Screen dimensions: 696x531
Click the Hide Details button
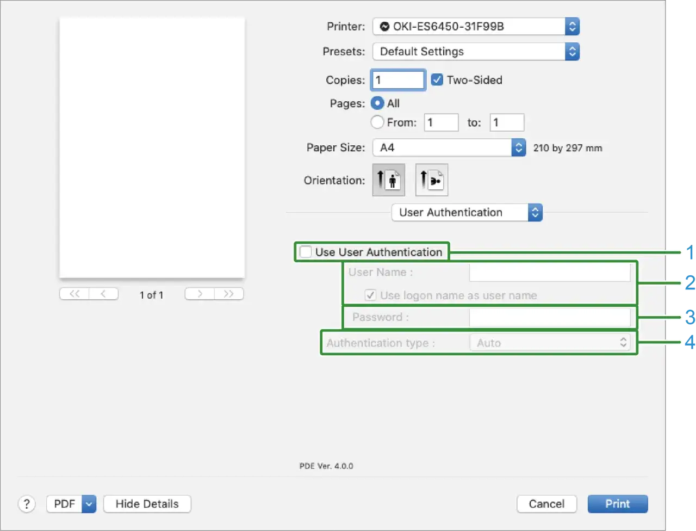(x=147, y=504)
